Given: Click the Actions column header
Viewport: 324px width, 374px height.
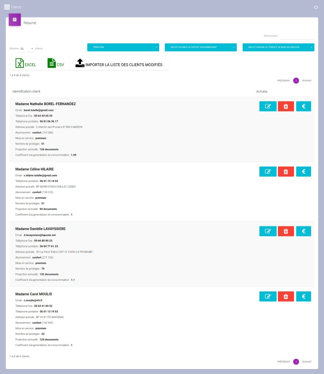Looking at the screenshot, I should (262, 91).
